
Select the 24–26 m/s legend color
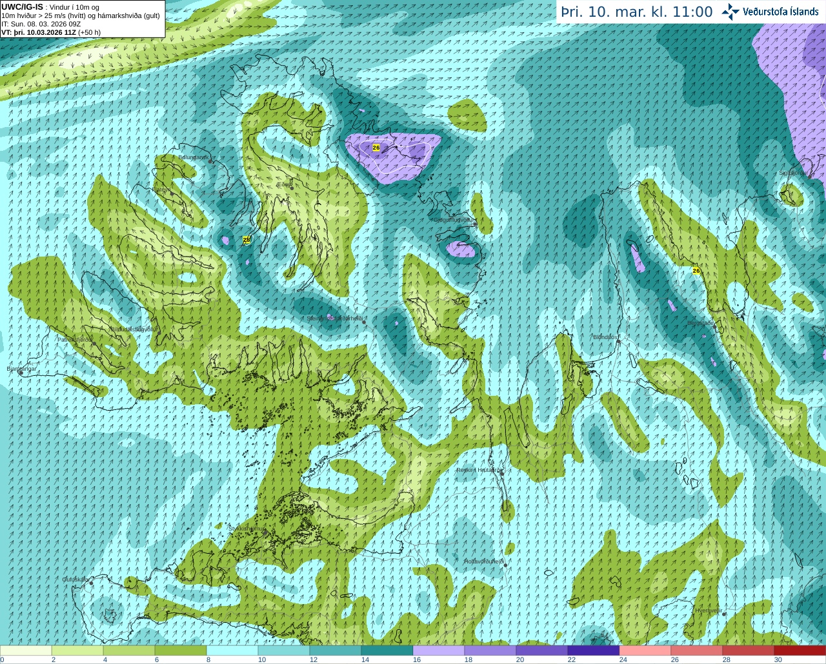(645, 650)
